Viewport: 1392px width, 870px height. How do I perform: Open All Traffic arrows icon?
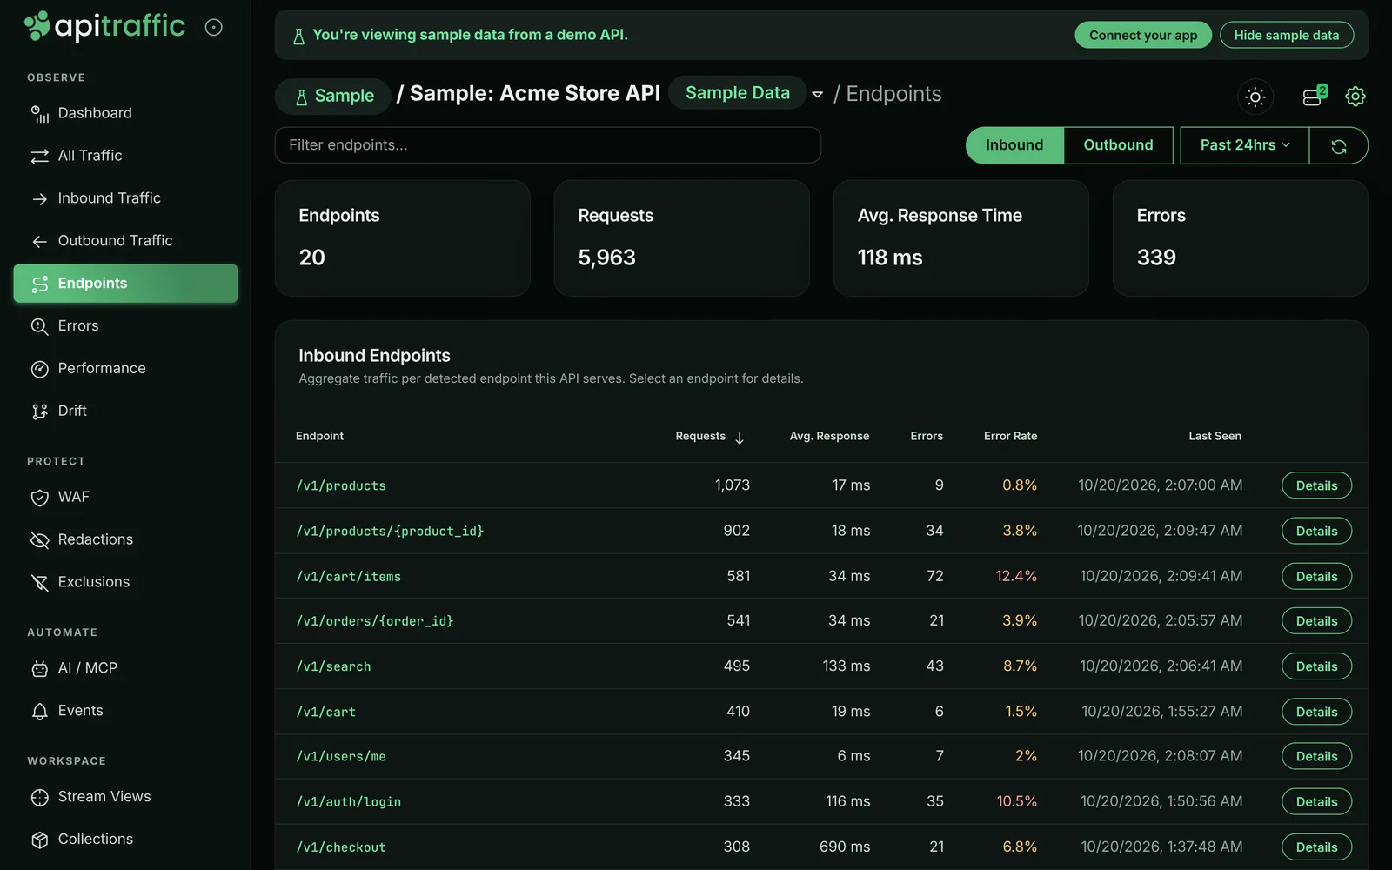39,157
